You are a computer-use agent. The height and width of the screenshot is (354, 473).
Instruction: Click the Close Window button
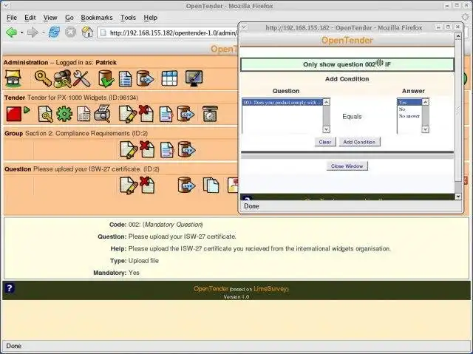coord(347,166)
